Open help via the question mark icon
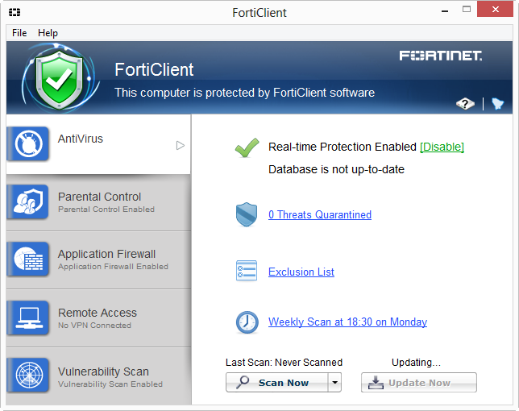Screen dimensions: 519x411 pyautogui.click(x=464, y=104)
